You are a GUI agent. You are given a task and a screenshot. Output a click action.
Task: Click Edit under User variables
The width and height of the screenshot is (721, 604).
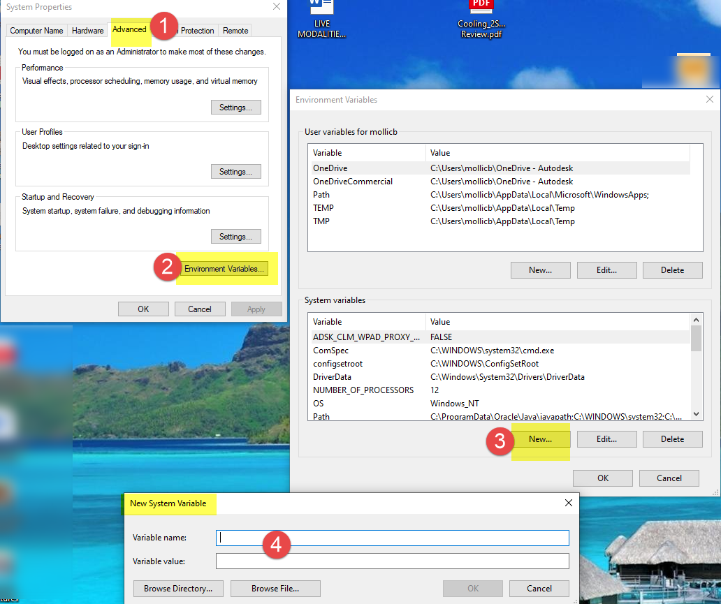click(606, 270)
